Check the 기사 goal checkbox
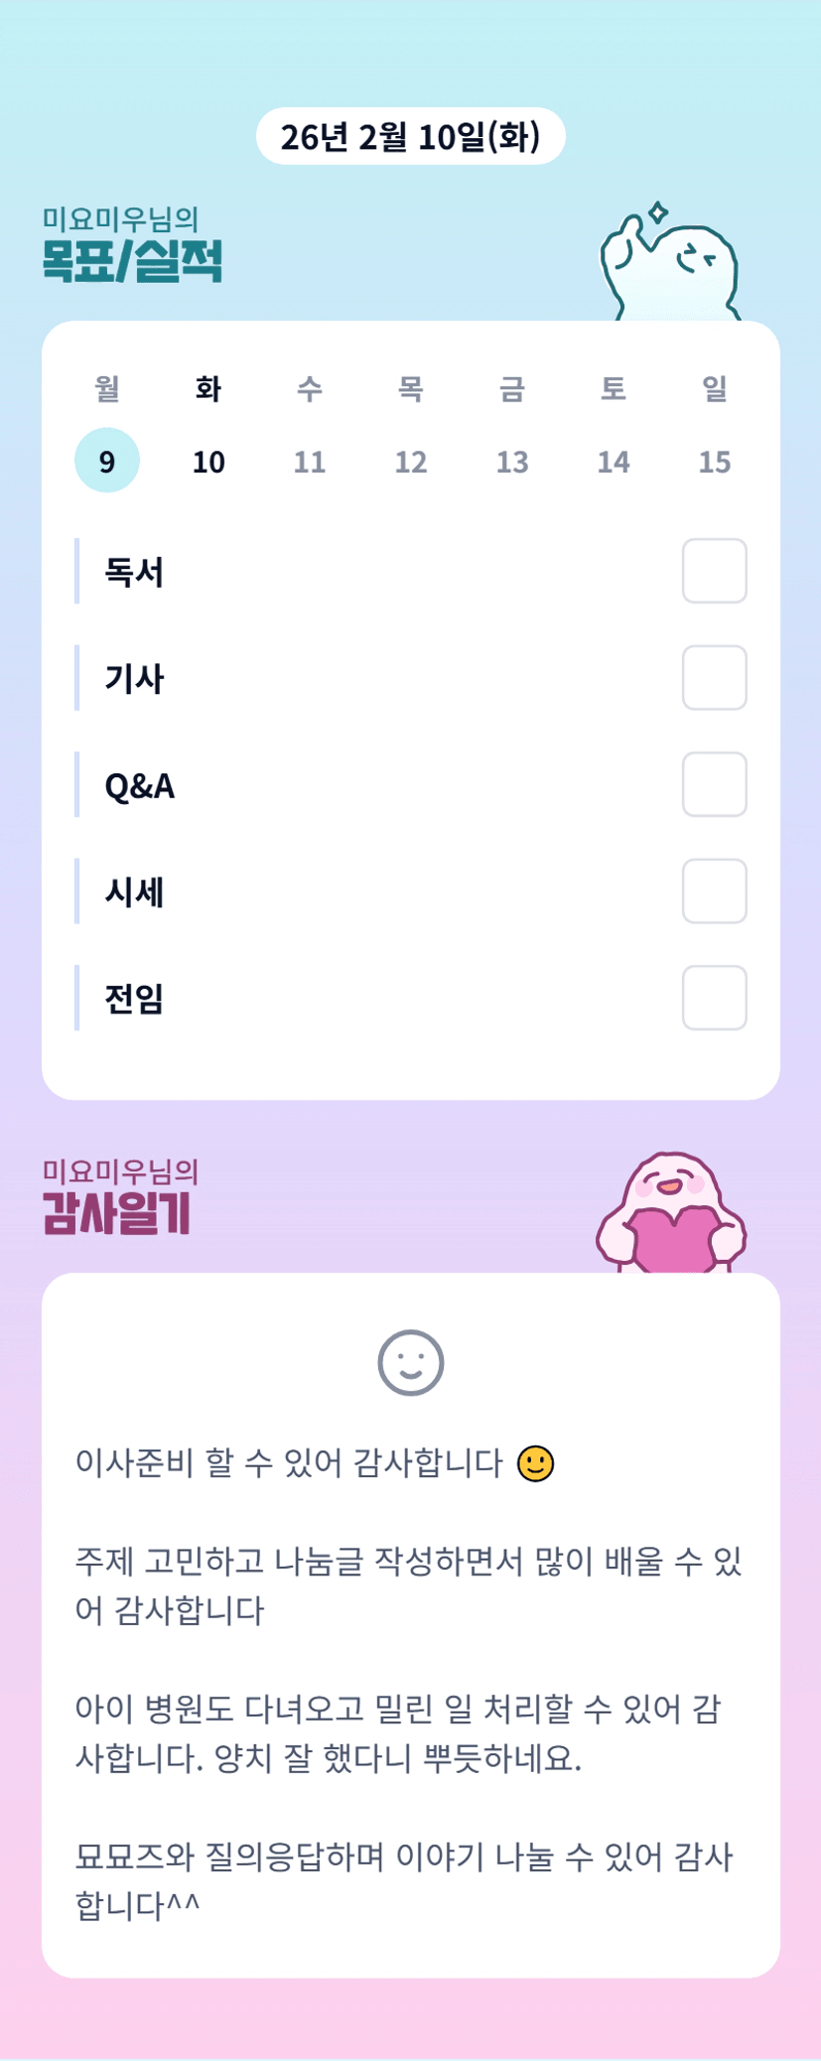The image size is (821, 2061). (714, 678)
